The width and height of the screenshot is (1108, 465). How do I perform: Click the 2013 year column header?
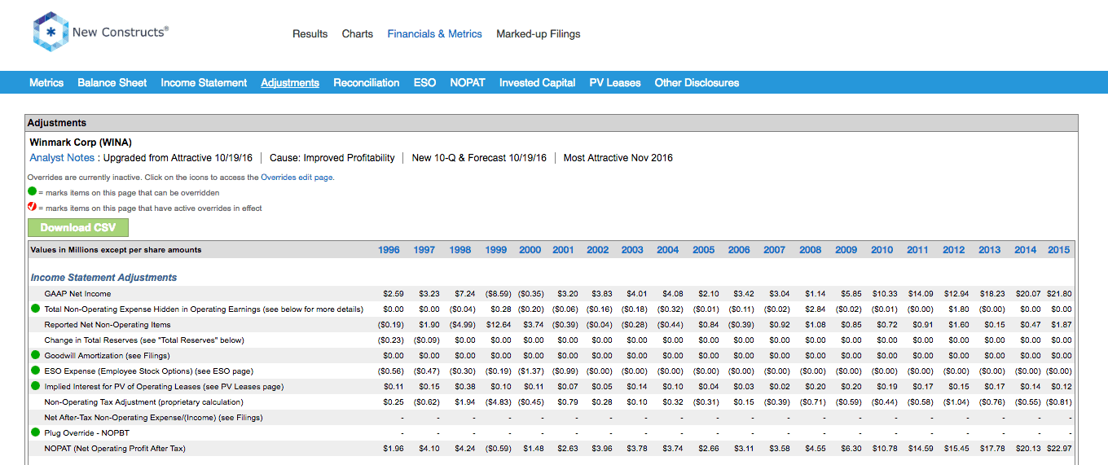[989, 250]
